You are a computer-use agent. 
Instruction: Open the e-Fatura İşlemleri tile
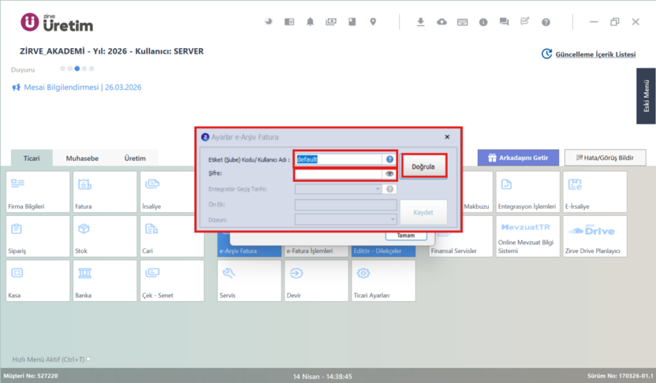click(316, 251)
